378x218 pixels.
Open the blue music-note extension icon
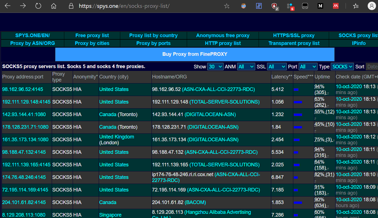(x=259, y=6)
